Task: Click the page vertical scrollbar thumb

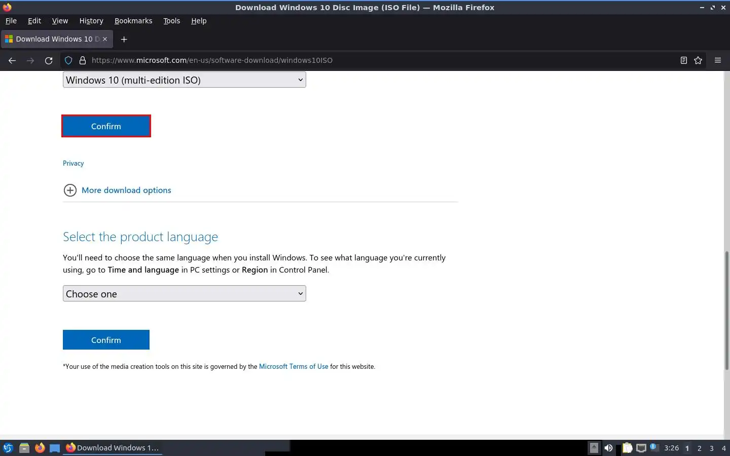Action: click(x=726, y=310)
